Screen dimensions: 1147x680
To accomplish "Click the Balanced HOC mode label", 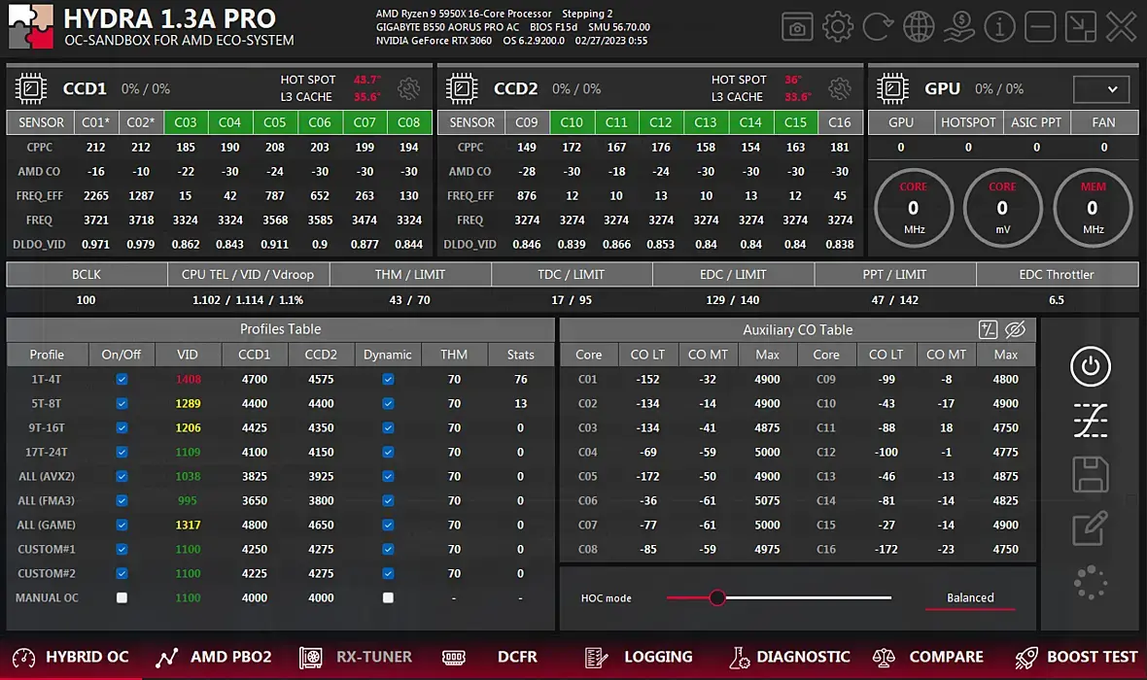I will 970,597.
